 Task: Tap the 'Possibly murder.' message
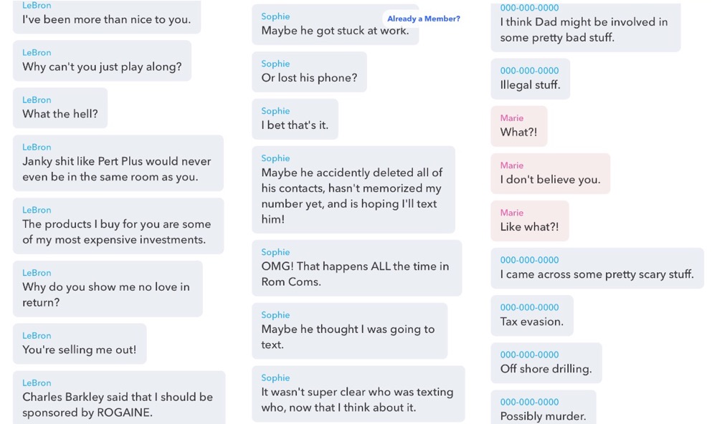point(543,407)
